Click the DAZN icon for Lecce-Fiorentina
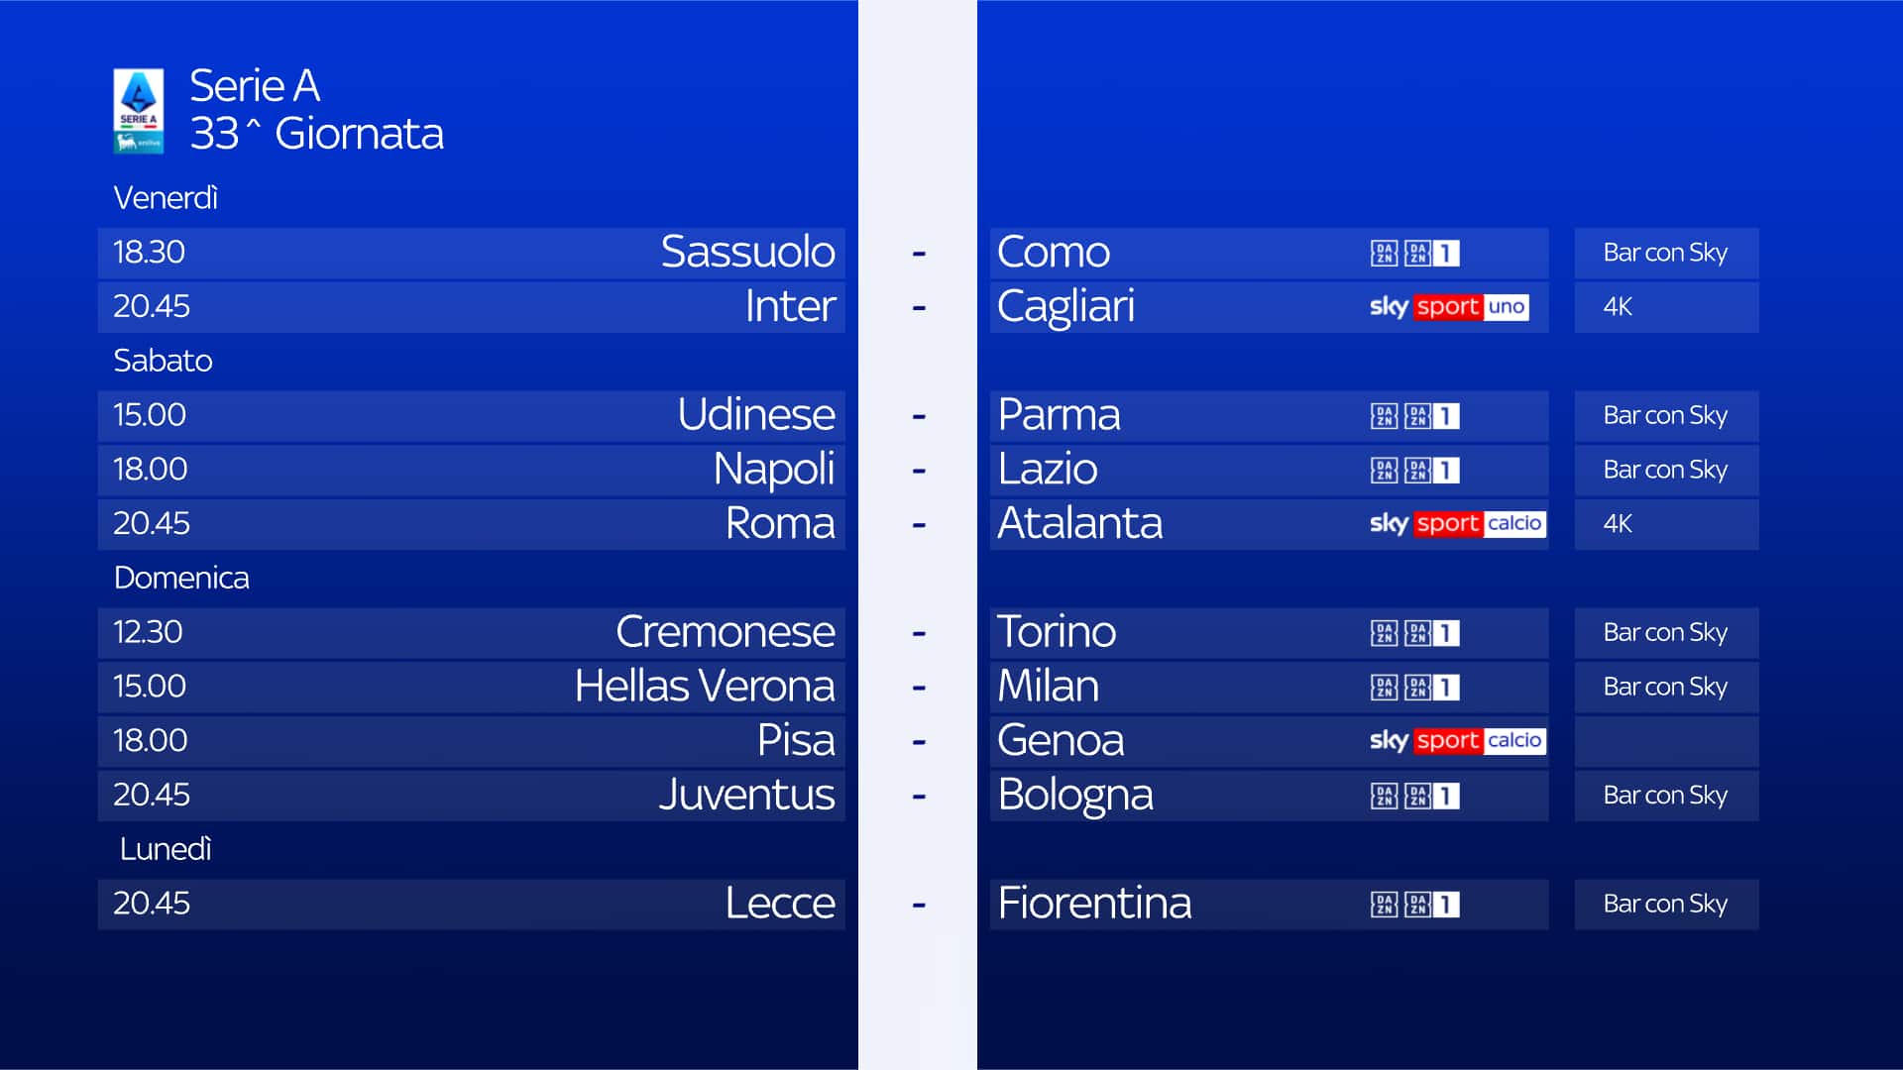The image size is (1903, 1070). [1384, 905]
